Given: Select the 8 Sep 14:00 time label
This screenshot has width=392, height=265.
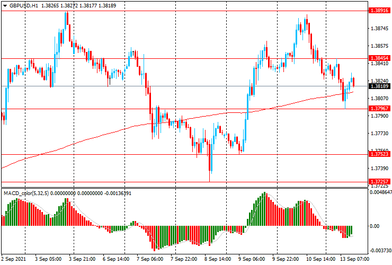Looking at the screenshot, I should (218, 259).
